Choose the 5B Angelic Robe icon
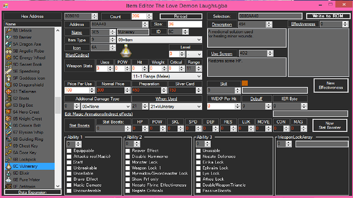The height and width of the screenshot is (198, 353). click(x=9, y=51)
